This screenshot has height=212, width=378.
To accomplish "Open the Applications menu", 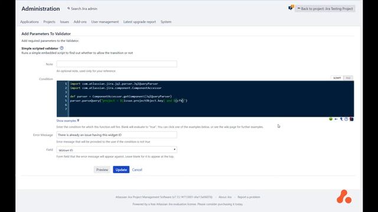I will point(30,22).
